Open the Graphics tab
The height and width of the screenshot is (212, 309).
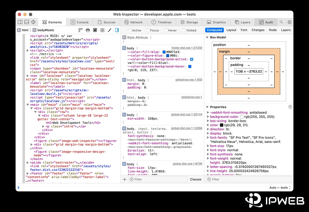[x=216, y=22]
